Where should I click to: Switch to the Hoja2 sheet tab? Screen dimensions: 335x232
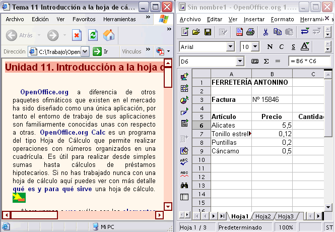(263, 216)
